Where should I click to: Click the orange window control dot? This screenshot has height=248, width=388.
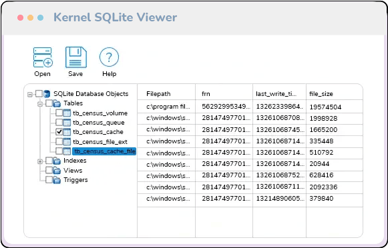click(x=31, y=17)
